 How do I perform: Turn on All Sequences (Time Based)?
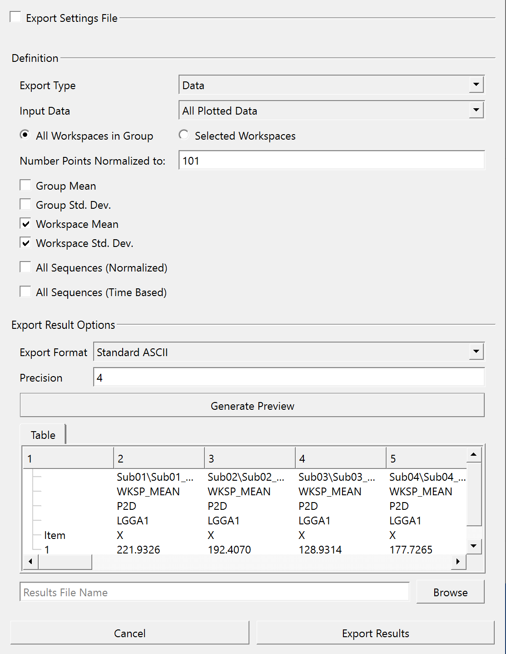pos(25,292)
